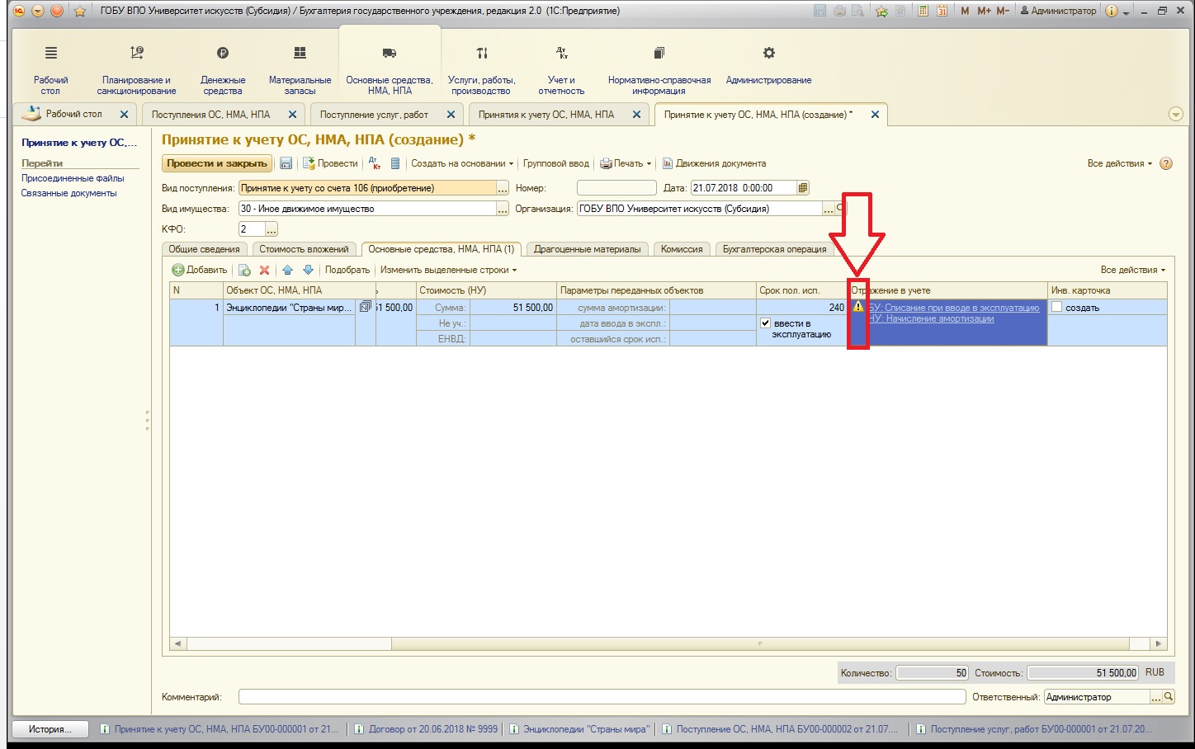1195x749 pixels.
Task: Expand 'Создать на основании' dropdown
Action: tap(462, 163)
